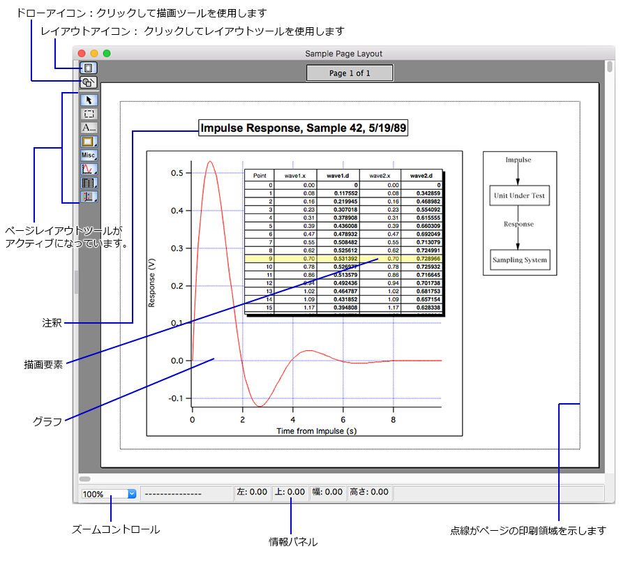The height and width of the screenshot is (565, 628).
Task: Click the table cell 0.307018
Action: point(338,210)
